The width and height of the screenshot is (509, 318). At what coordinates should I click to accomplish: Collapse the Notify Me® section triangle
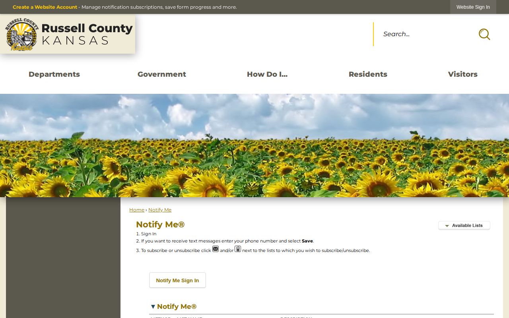pyautogui.click(x=153, y=306)
